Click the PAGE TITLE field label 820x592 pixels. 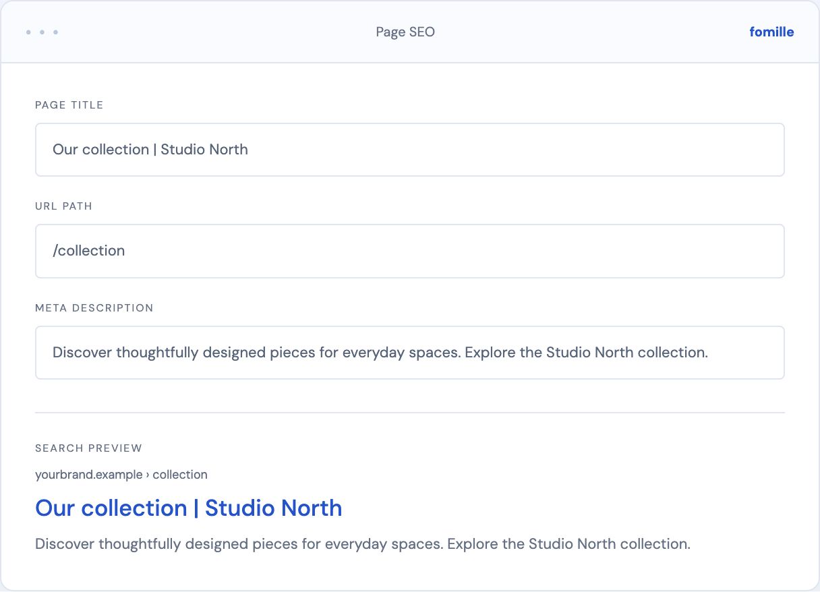pos(69,105)
